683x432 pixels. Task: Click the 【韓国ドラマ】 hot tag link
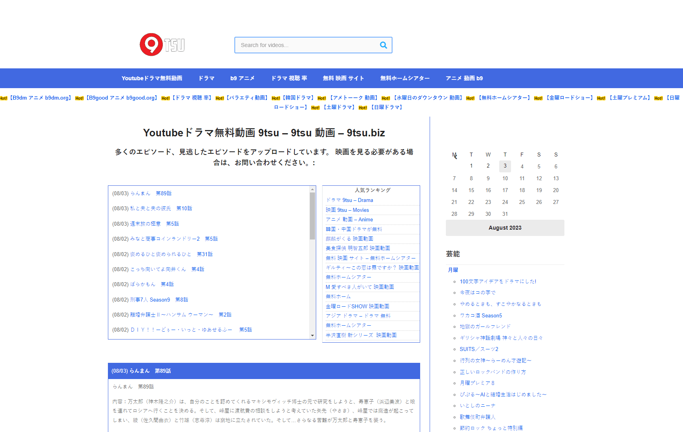pos(298,98)
